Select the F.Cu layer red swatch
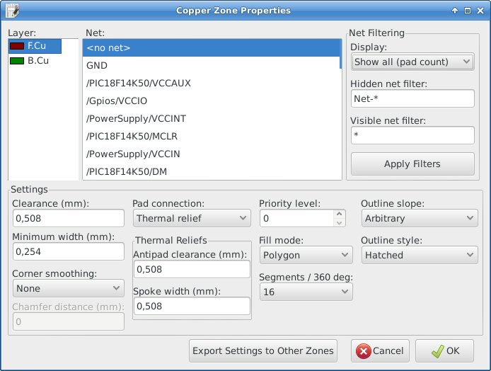491x371 pixels. pyautogui.click(x=17, y=47)
